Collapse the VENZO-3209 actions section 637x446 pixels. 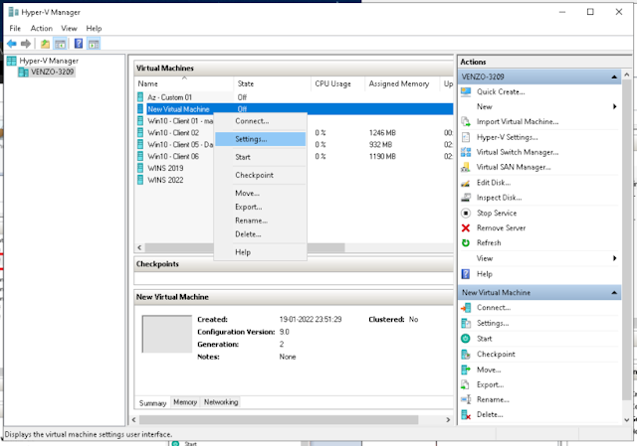614,76
